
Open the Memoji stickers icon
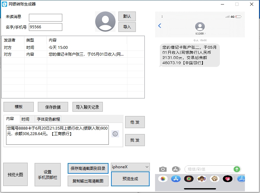[x=202, y=179]
